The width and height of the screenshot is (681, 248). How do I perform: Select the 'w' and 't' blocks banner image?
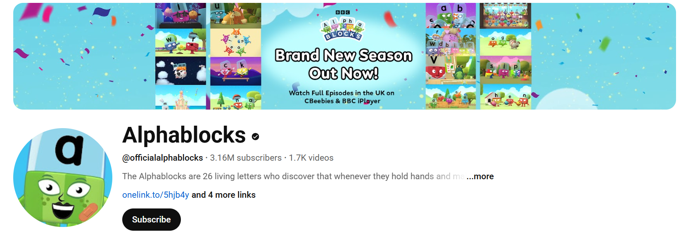click(180, 42)
